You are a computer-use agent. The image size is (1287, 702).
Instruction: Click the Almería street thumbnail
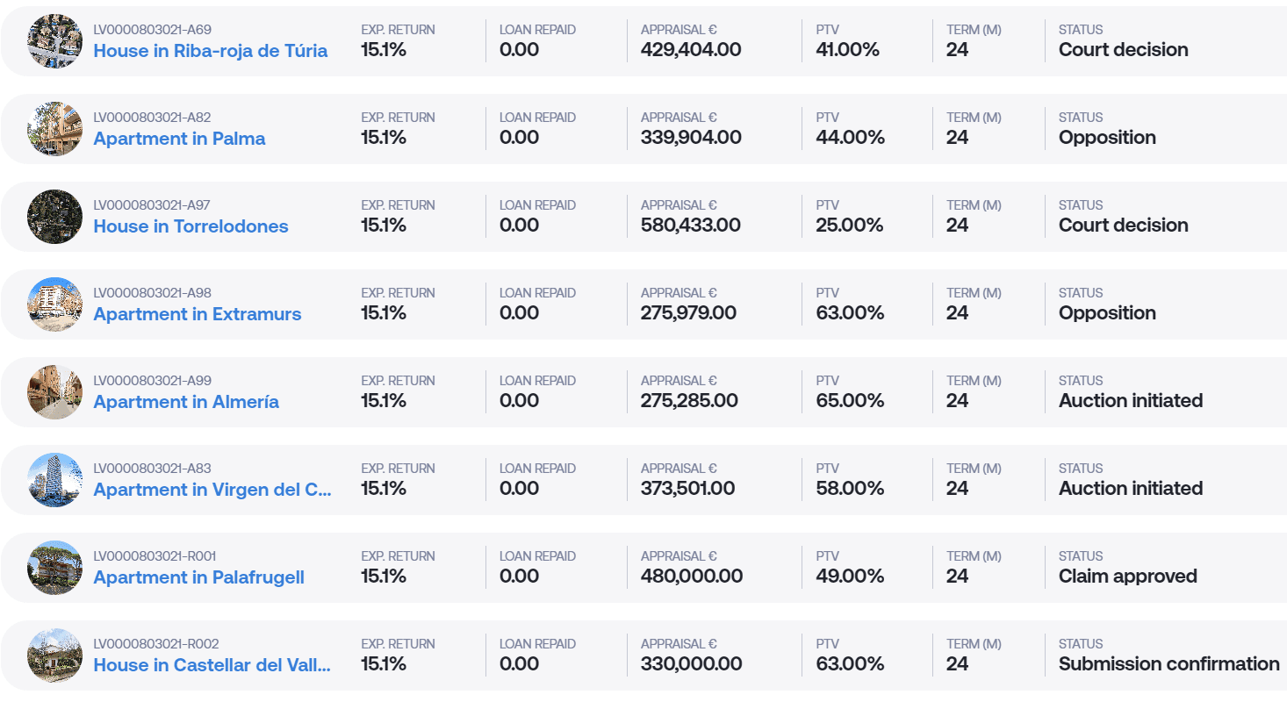54,392
